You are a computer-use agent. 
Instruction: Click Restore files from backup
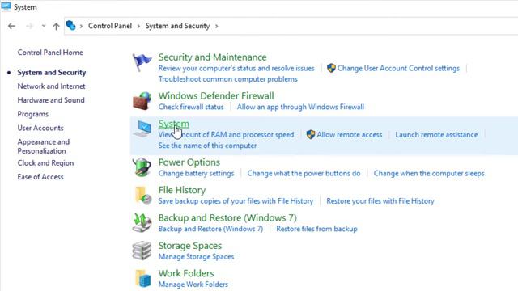(316, 229)
